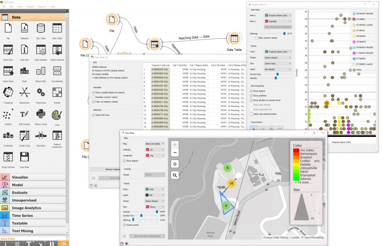This screenshot has height=246, width=383.
Task: Open the Widget menu
Action: coord(30,7)
